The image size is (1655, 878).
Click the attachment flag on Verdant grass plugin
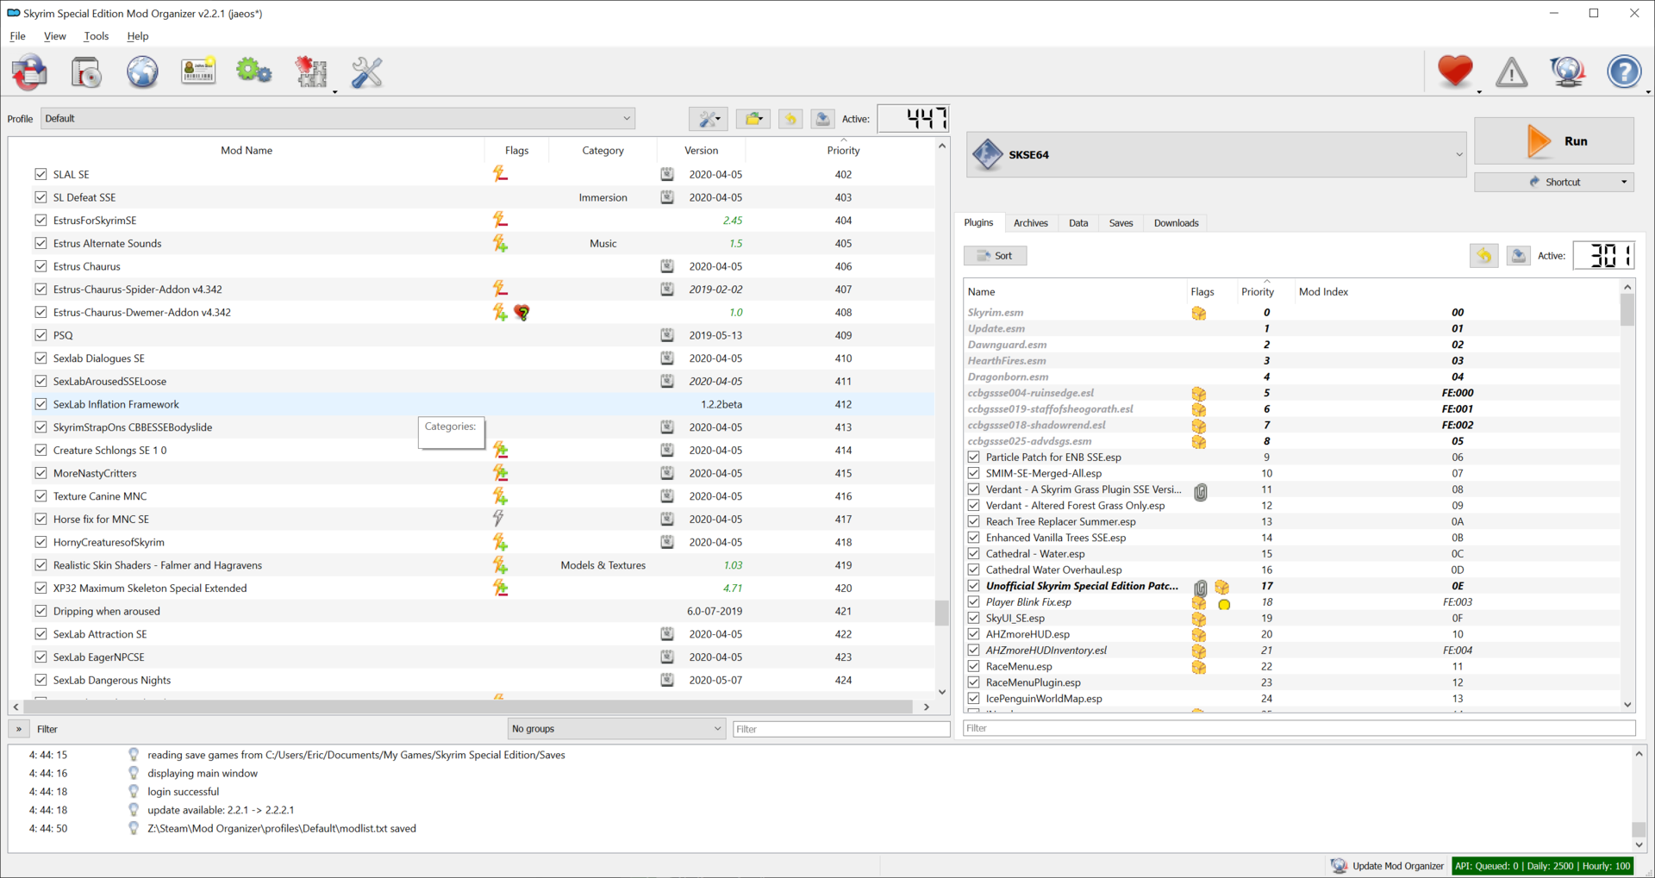pyautogui.click(x=1200, y=491)
